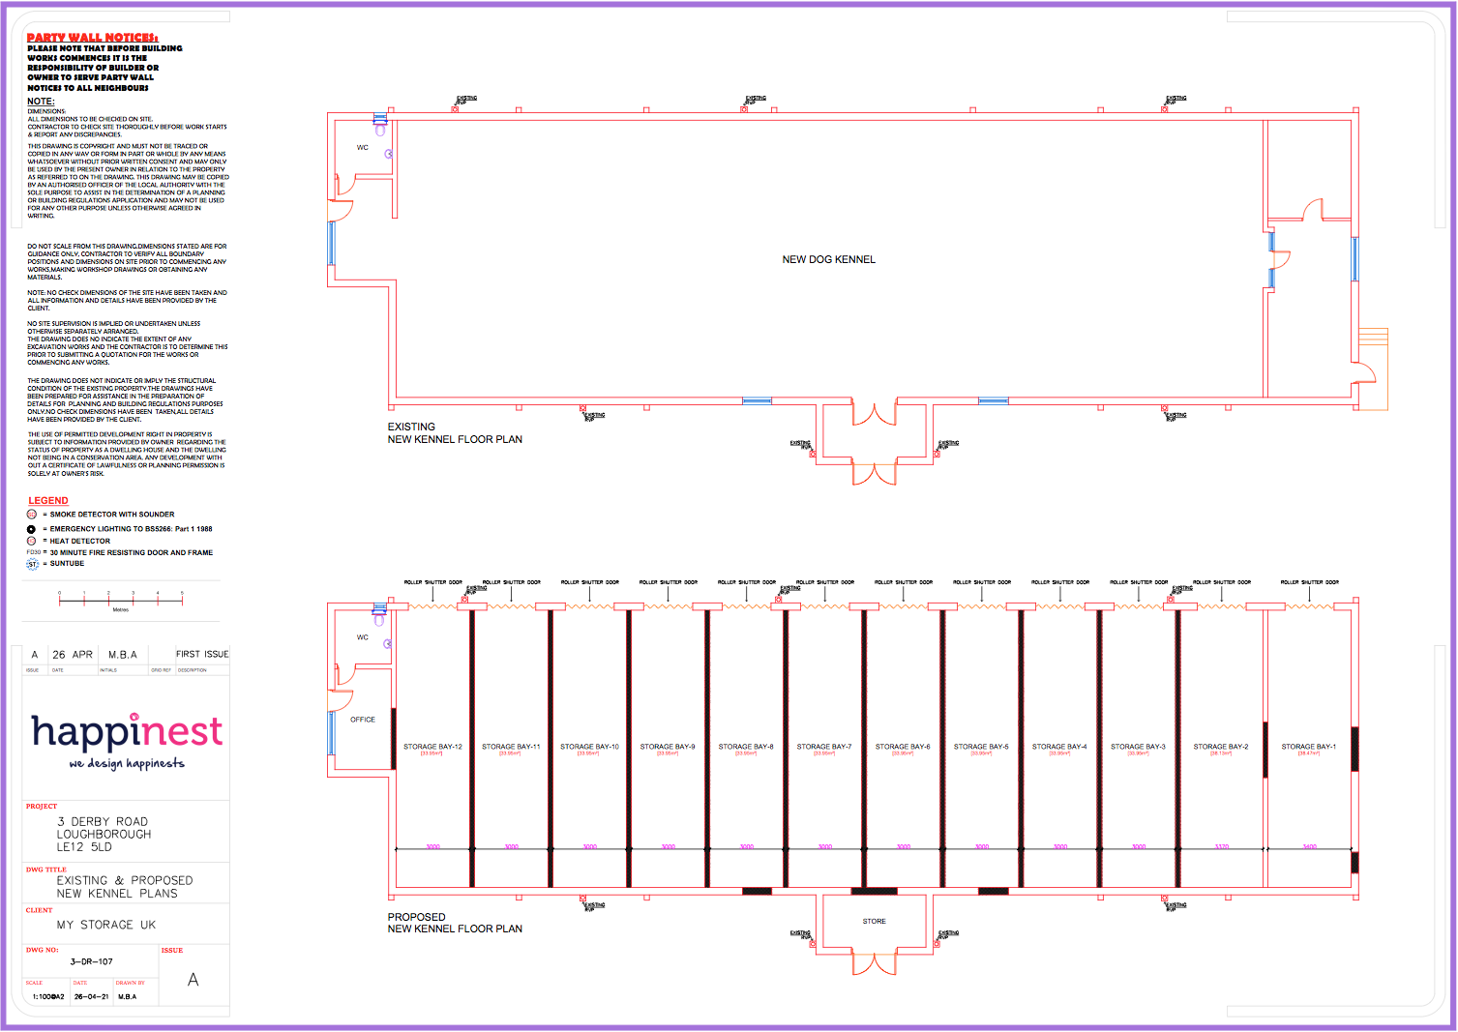Click 'PROPOSED NEW KENNEL FLOOR PLAN' title
The height and width of the screenshot is (1032, 1458).
455,923
